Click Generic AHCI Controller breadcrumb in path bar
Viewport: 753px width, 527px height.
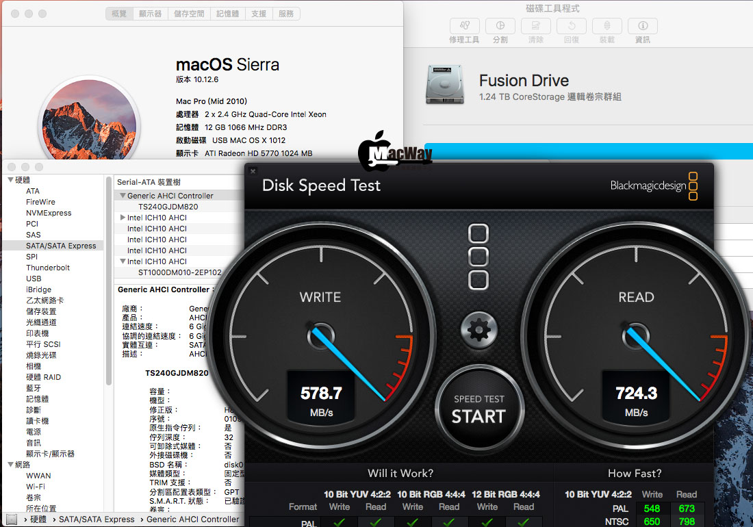coord(192,519)
